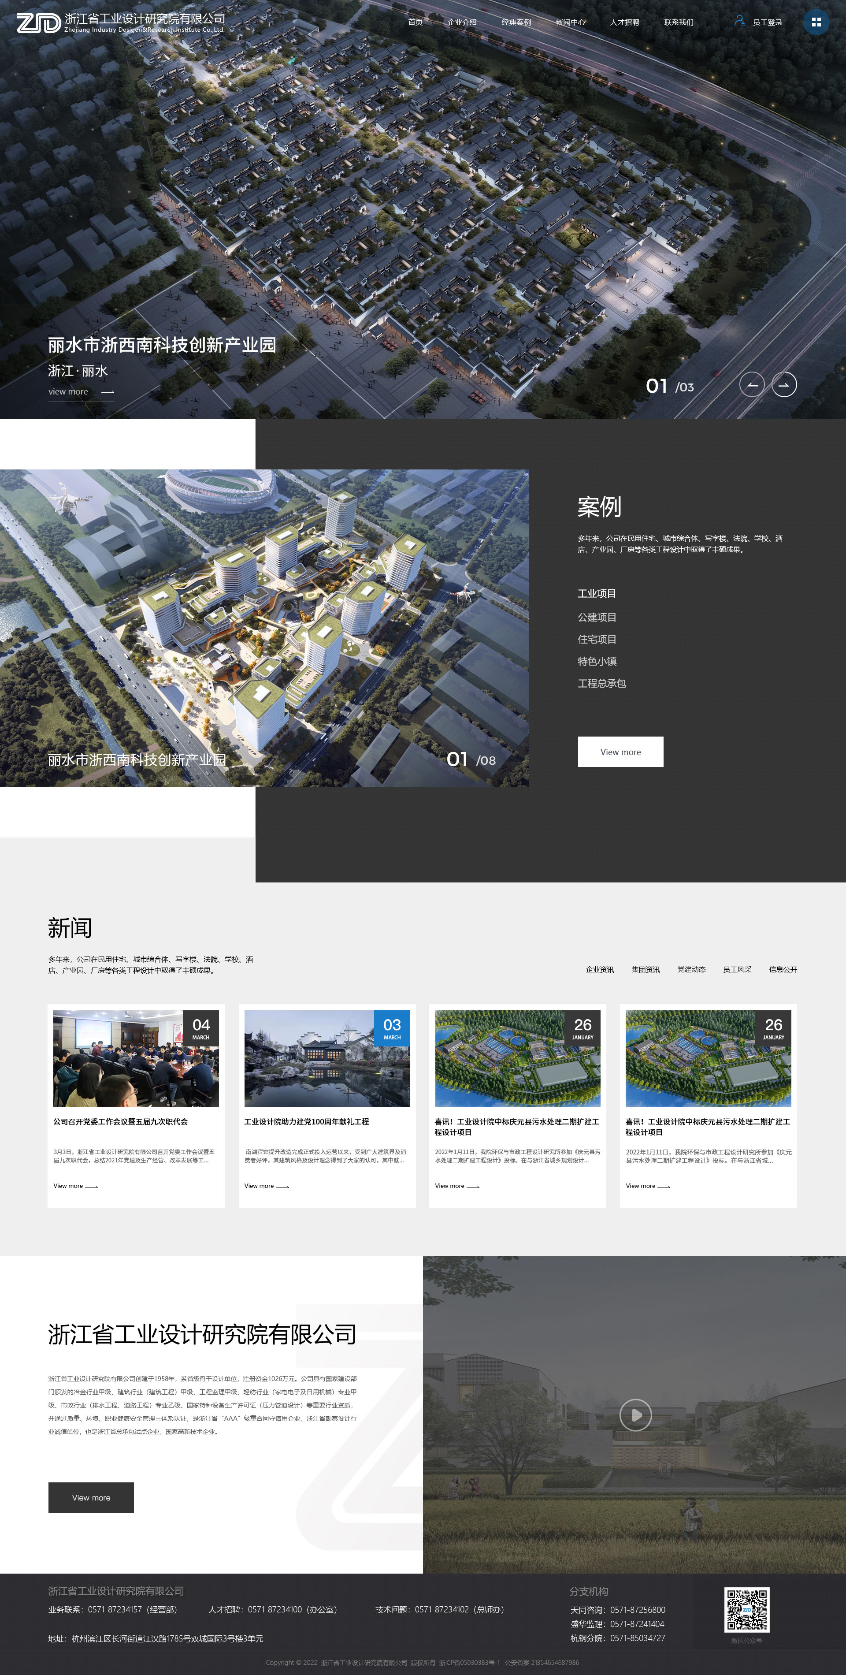Select the 工业项目 case category
Image resolution: width=846 pixels, height=1675 pixels.
tap(597, 594)
